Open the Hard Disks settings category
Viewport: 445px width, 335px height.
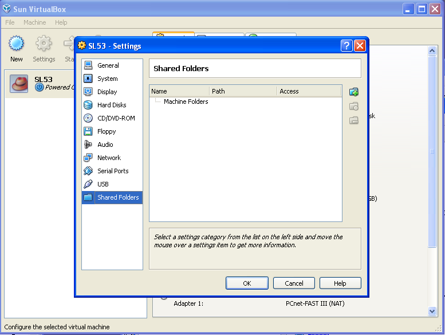coord(112,105)
